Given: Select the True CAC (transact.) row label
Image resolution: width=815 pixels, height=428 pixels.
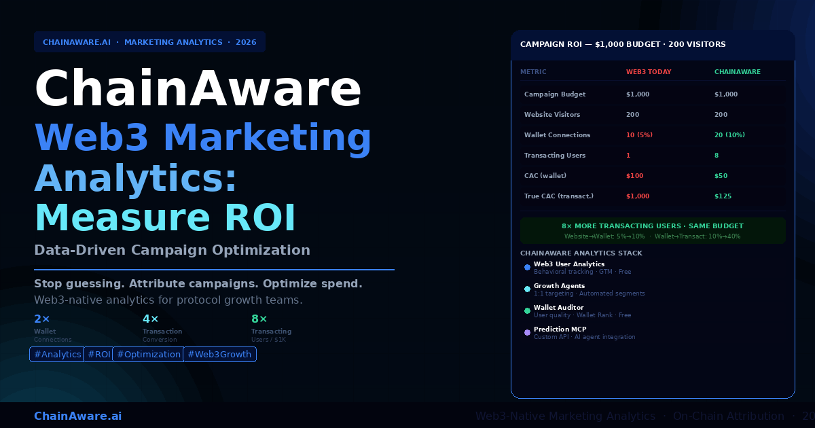Looking at the screenshot, I should [x=559, y=196].
